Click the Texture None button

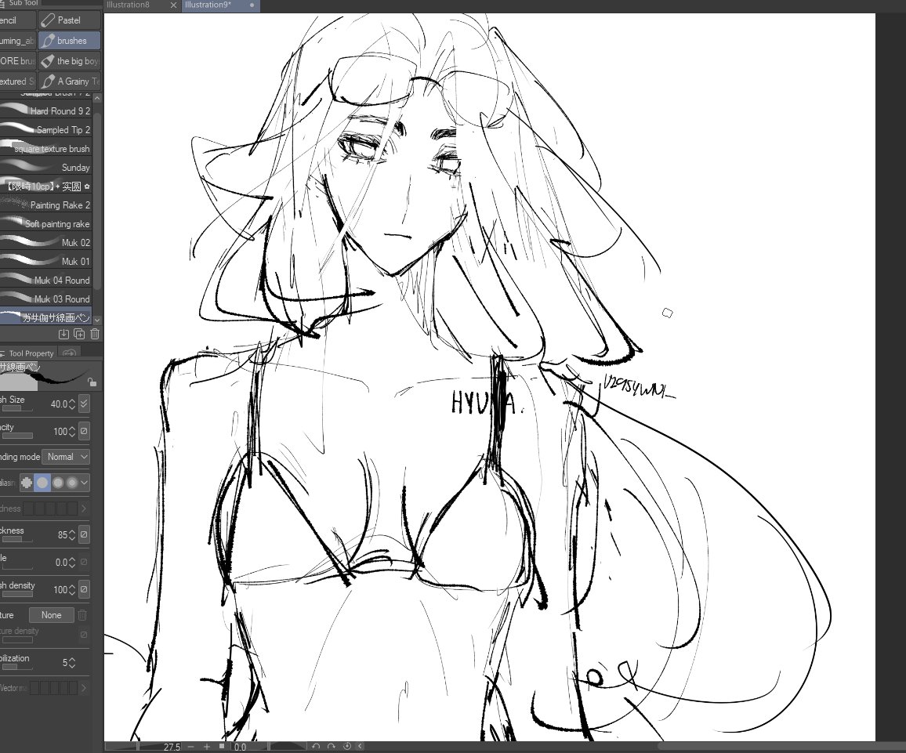pos(51,615)
